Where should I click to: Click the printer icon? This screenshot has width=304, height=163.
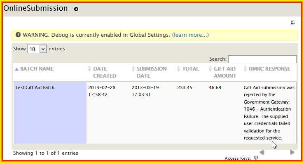point(292,23)
